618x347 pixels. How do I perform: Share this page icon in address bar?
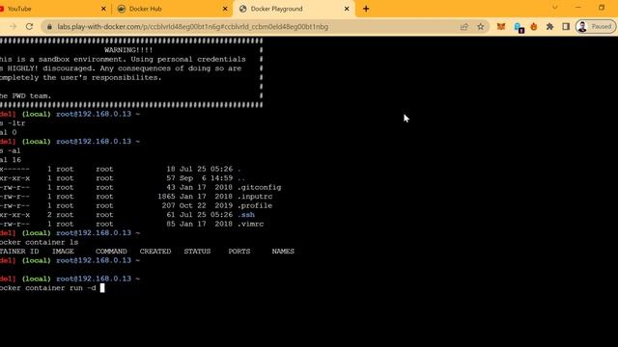pos(464,27)
